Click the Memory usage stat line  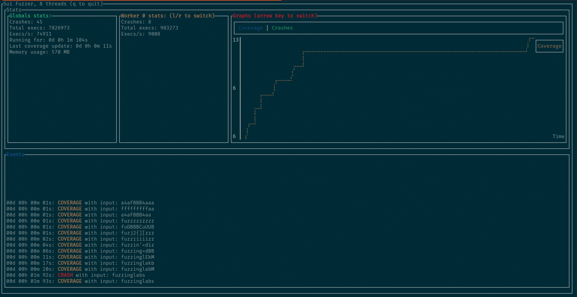39,52
